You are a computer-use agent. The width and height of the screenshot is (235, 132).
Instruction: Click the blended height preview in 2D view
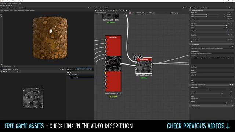click(33, 98)
